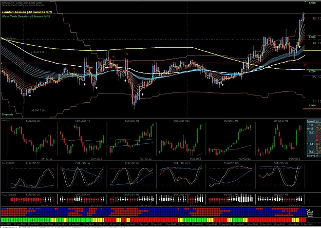The height and width of the screenshot is (228, 321).
Task: Select the yHIGH: 1.25 level label
Action: tap(37, 52)
